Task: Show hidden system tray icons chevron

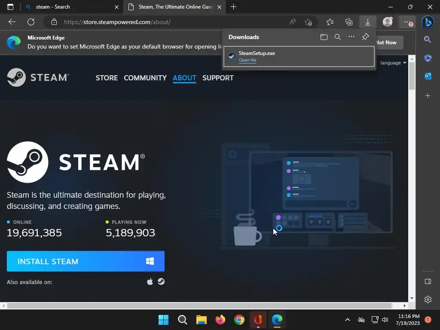Action: [347, 320]
